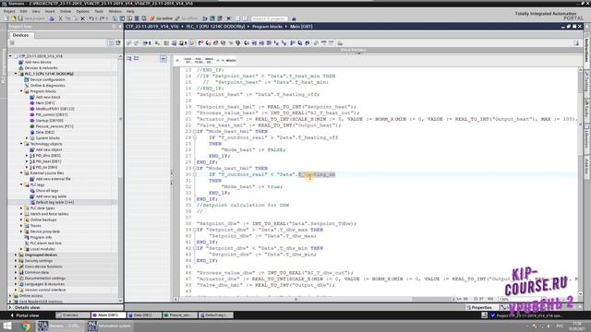
Task: Select Show all tags
Action: point(47,191)
